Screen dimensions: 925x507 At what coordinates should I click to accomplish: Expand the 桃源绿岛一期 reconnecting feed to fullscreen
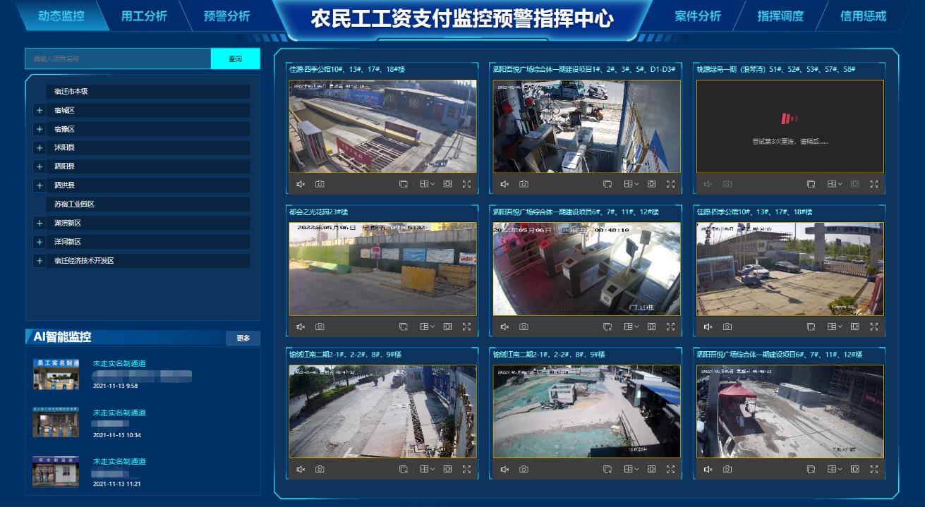874,184
